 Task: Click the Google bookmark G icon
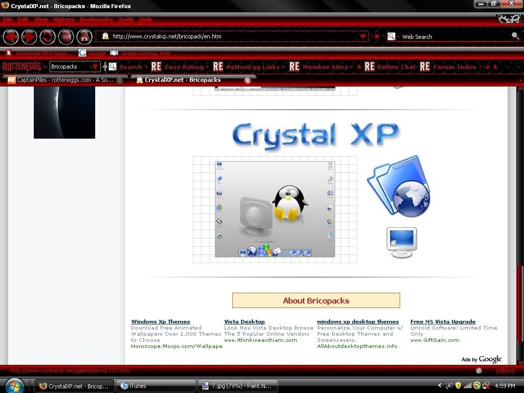pos(82,53)
